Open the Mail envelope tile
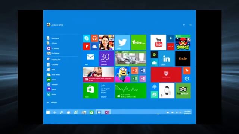Screen dimensions: 239x134 (90, 58)
